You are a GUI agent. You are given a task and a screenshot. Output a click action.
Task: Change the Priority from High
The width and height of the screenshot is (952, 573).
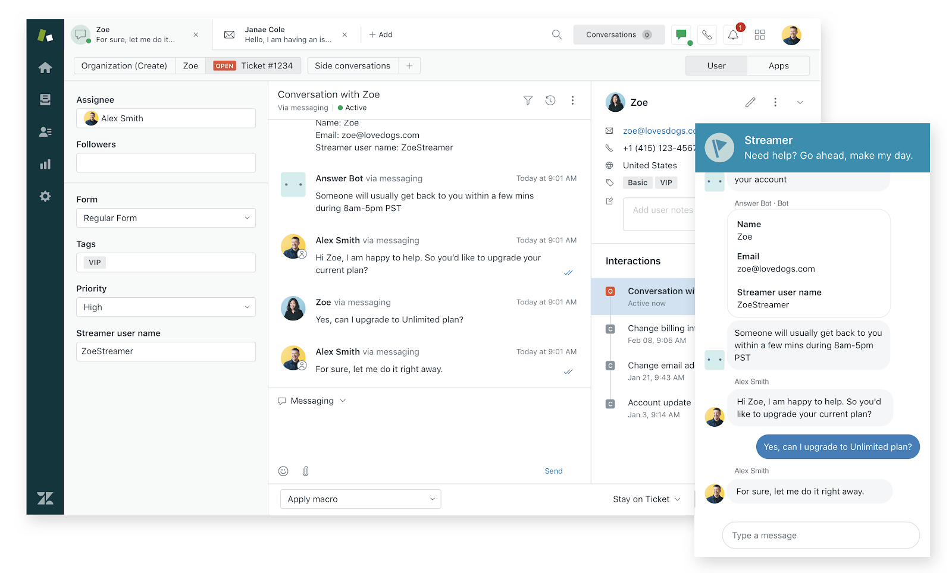(x=165, y=307)
